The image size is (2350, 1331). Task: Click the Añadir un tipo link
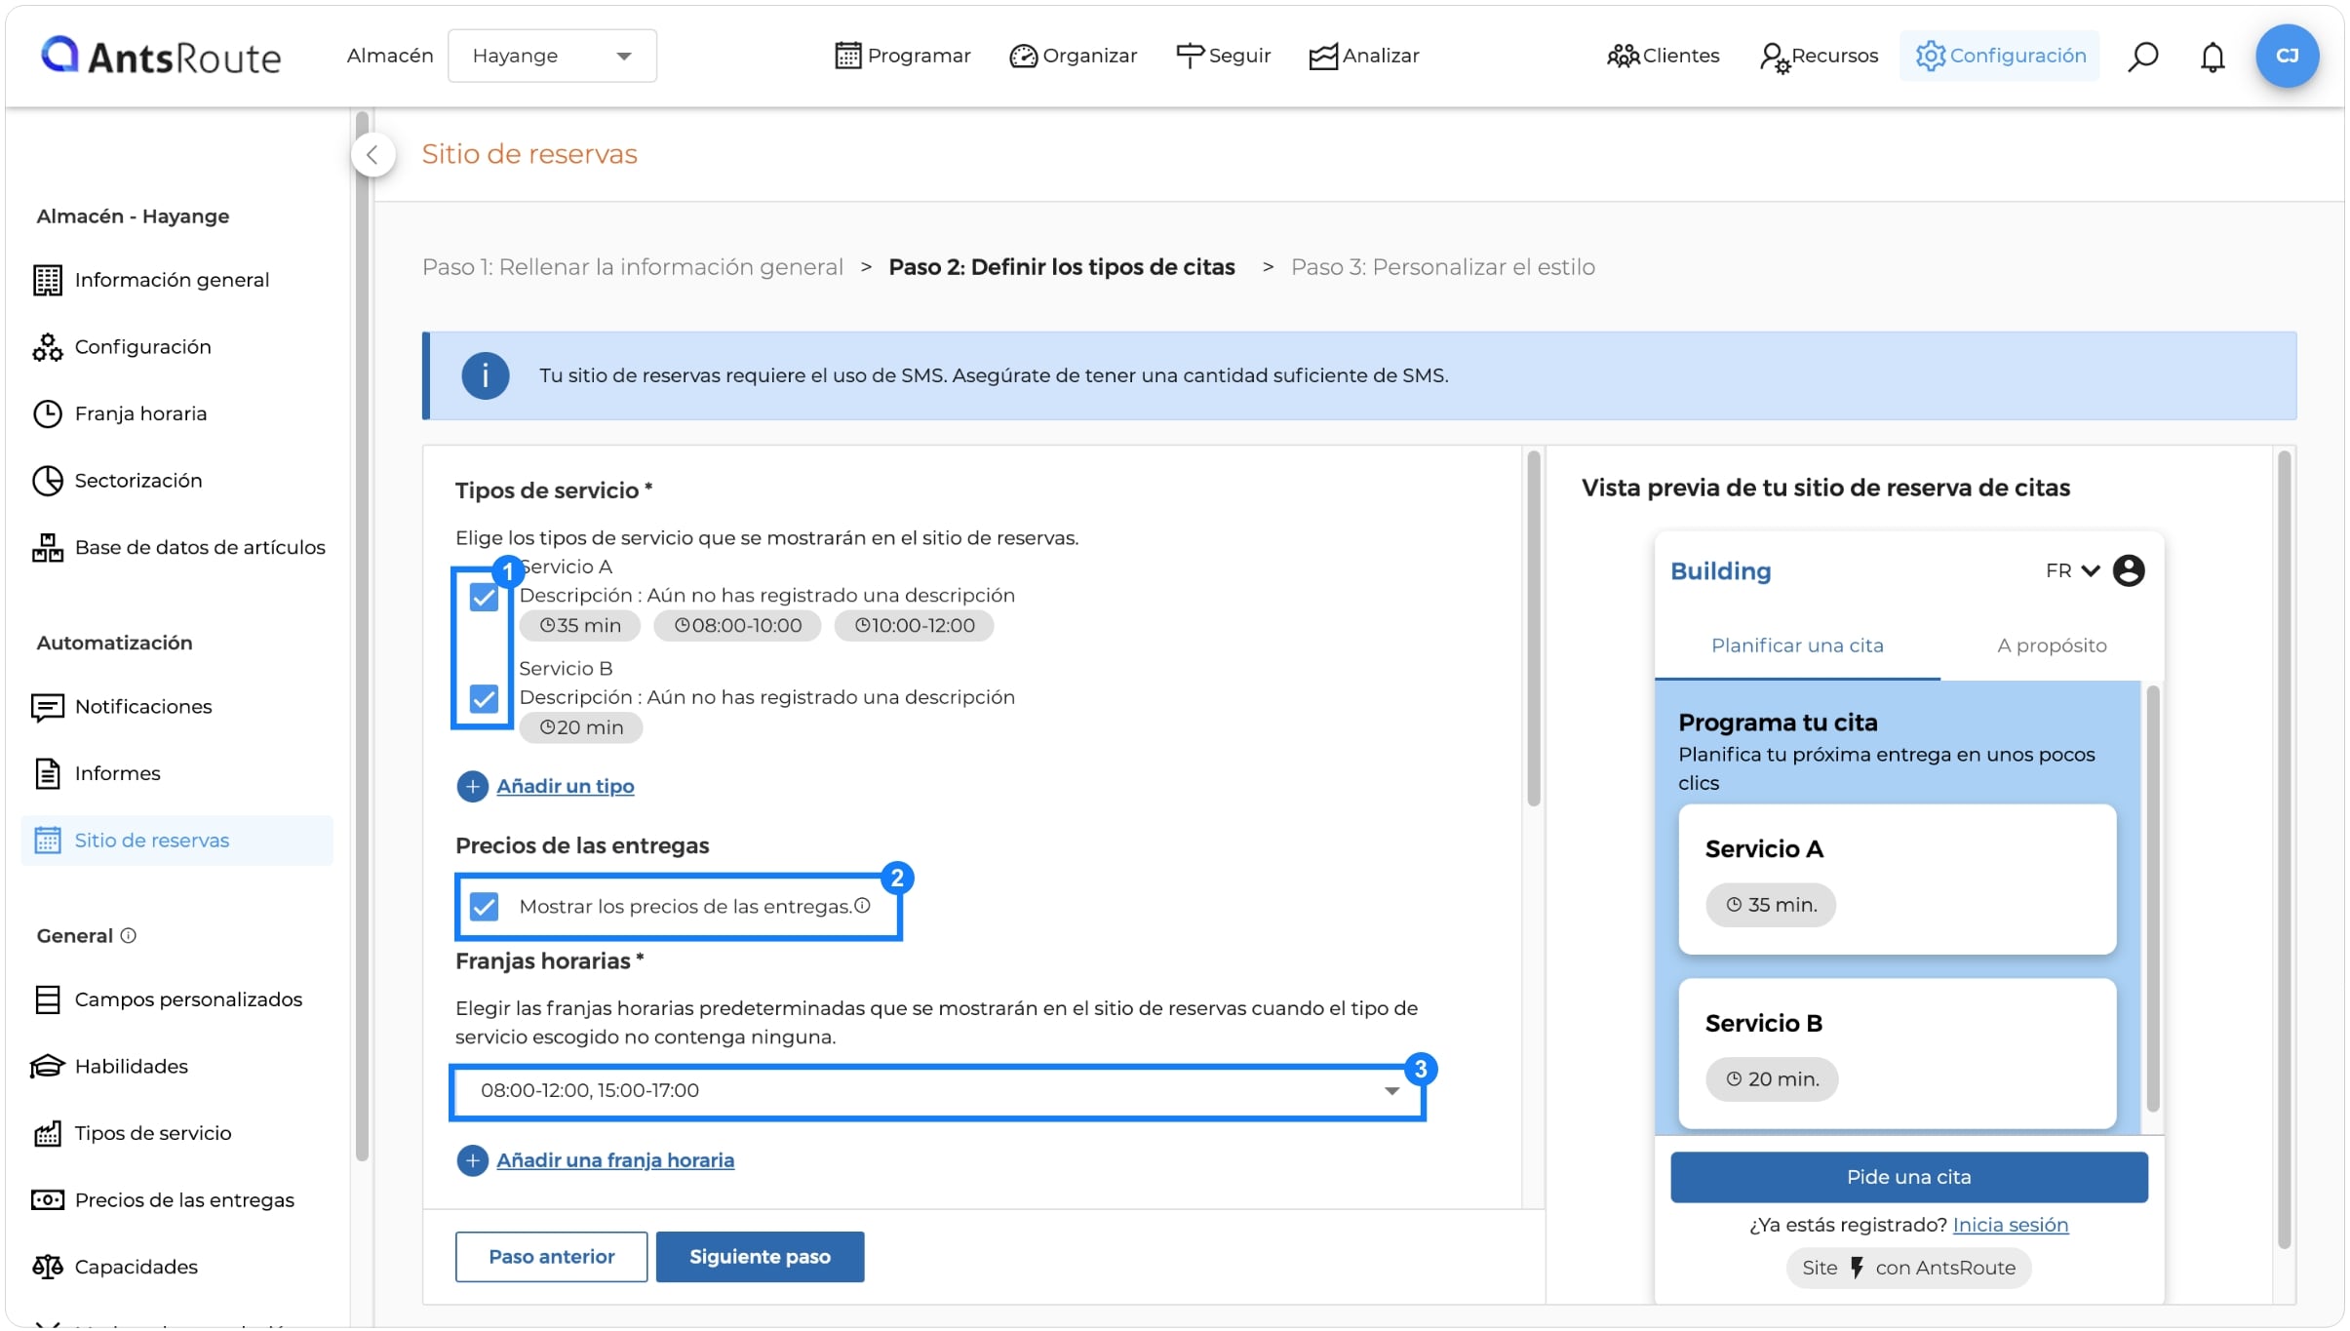tap(566, 786)
